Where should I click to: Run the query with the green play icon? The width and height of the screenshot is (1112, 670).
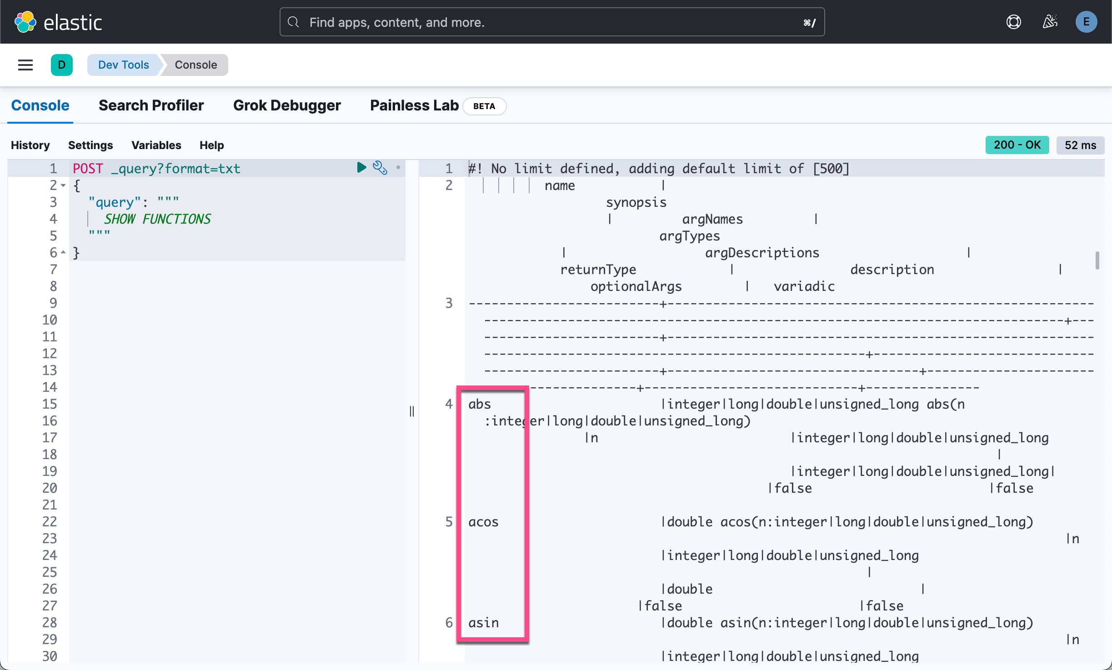coord(361,168)
